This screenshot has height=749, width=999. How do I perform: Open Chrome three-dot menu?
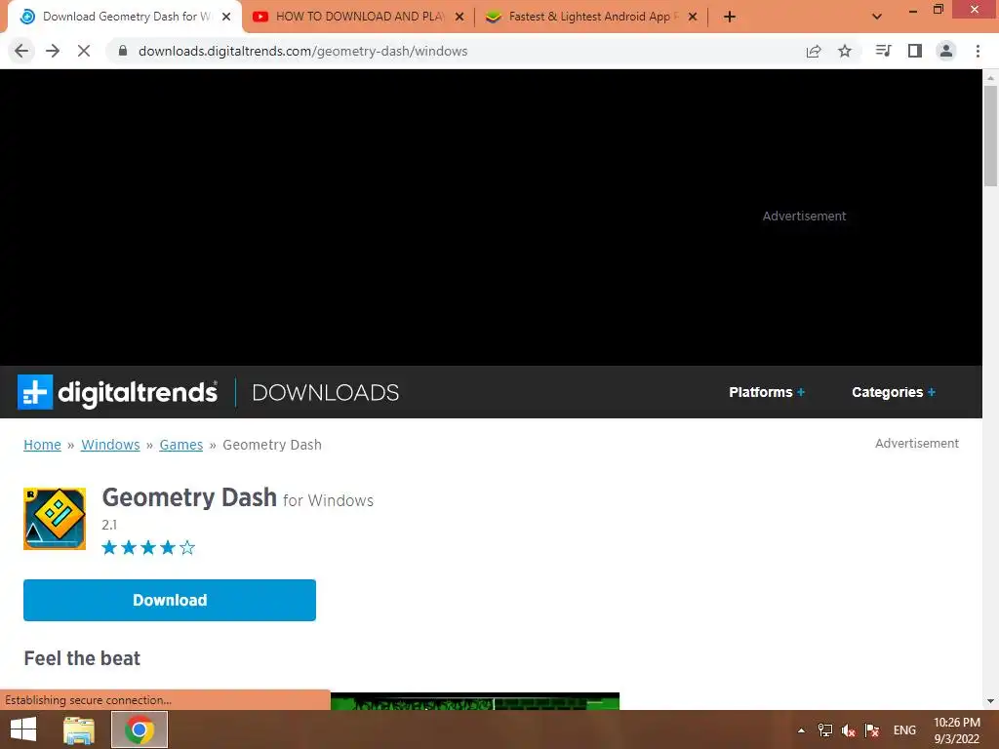978,51
